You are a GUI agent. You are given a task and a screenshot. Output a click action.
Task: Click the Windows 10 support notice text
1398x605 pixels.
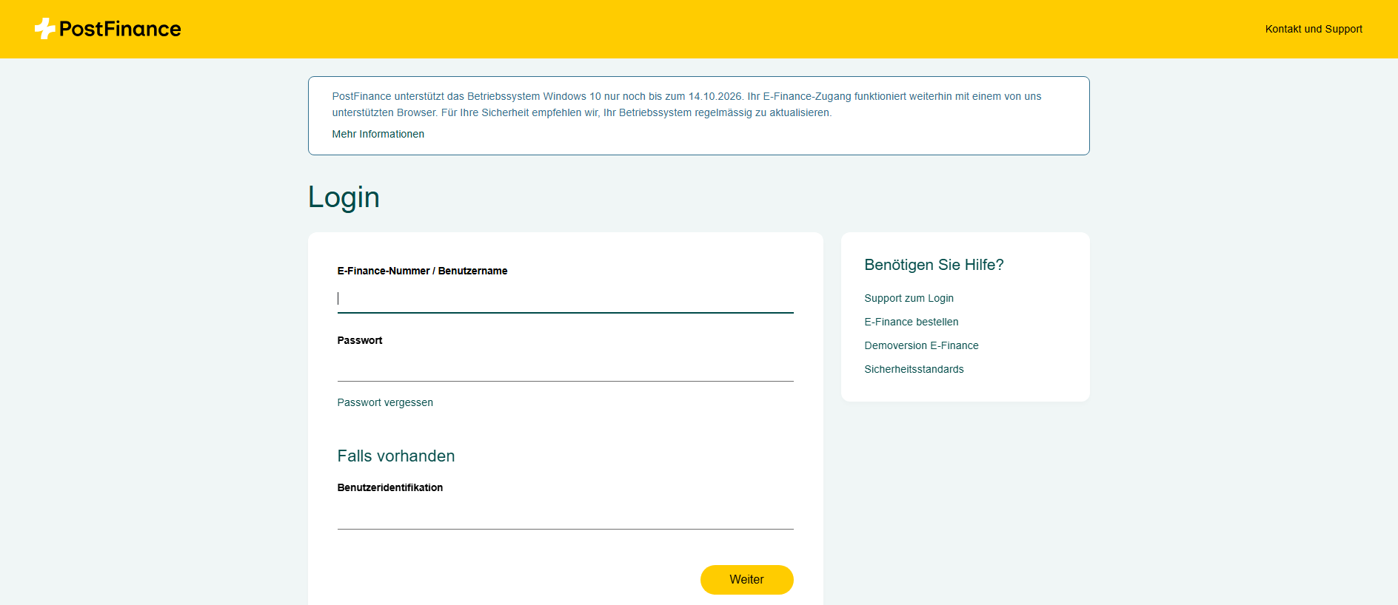[686, 104]
